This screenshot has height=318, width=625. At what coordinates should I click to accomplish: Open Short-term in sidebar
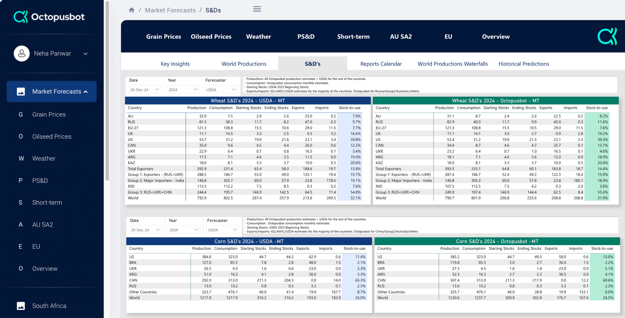(x=51, y=202)
